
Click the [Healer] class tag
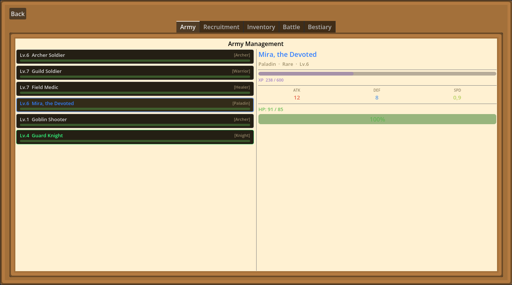point(242,87)
